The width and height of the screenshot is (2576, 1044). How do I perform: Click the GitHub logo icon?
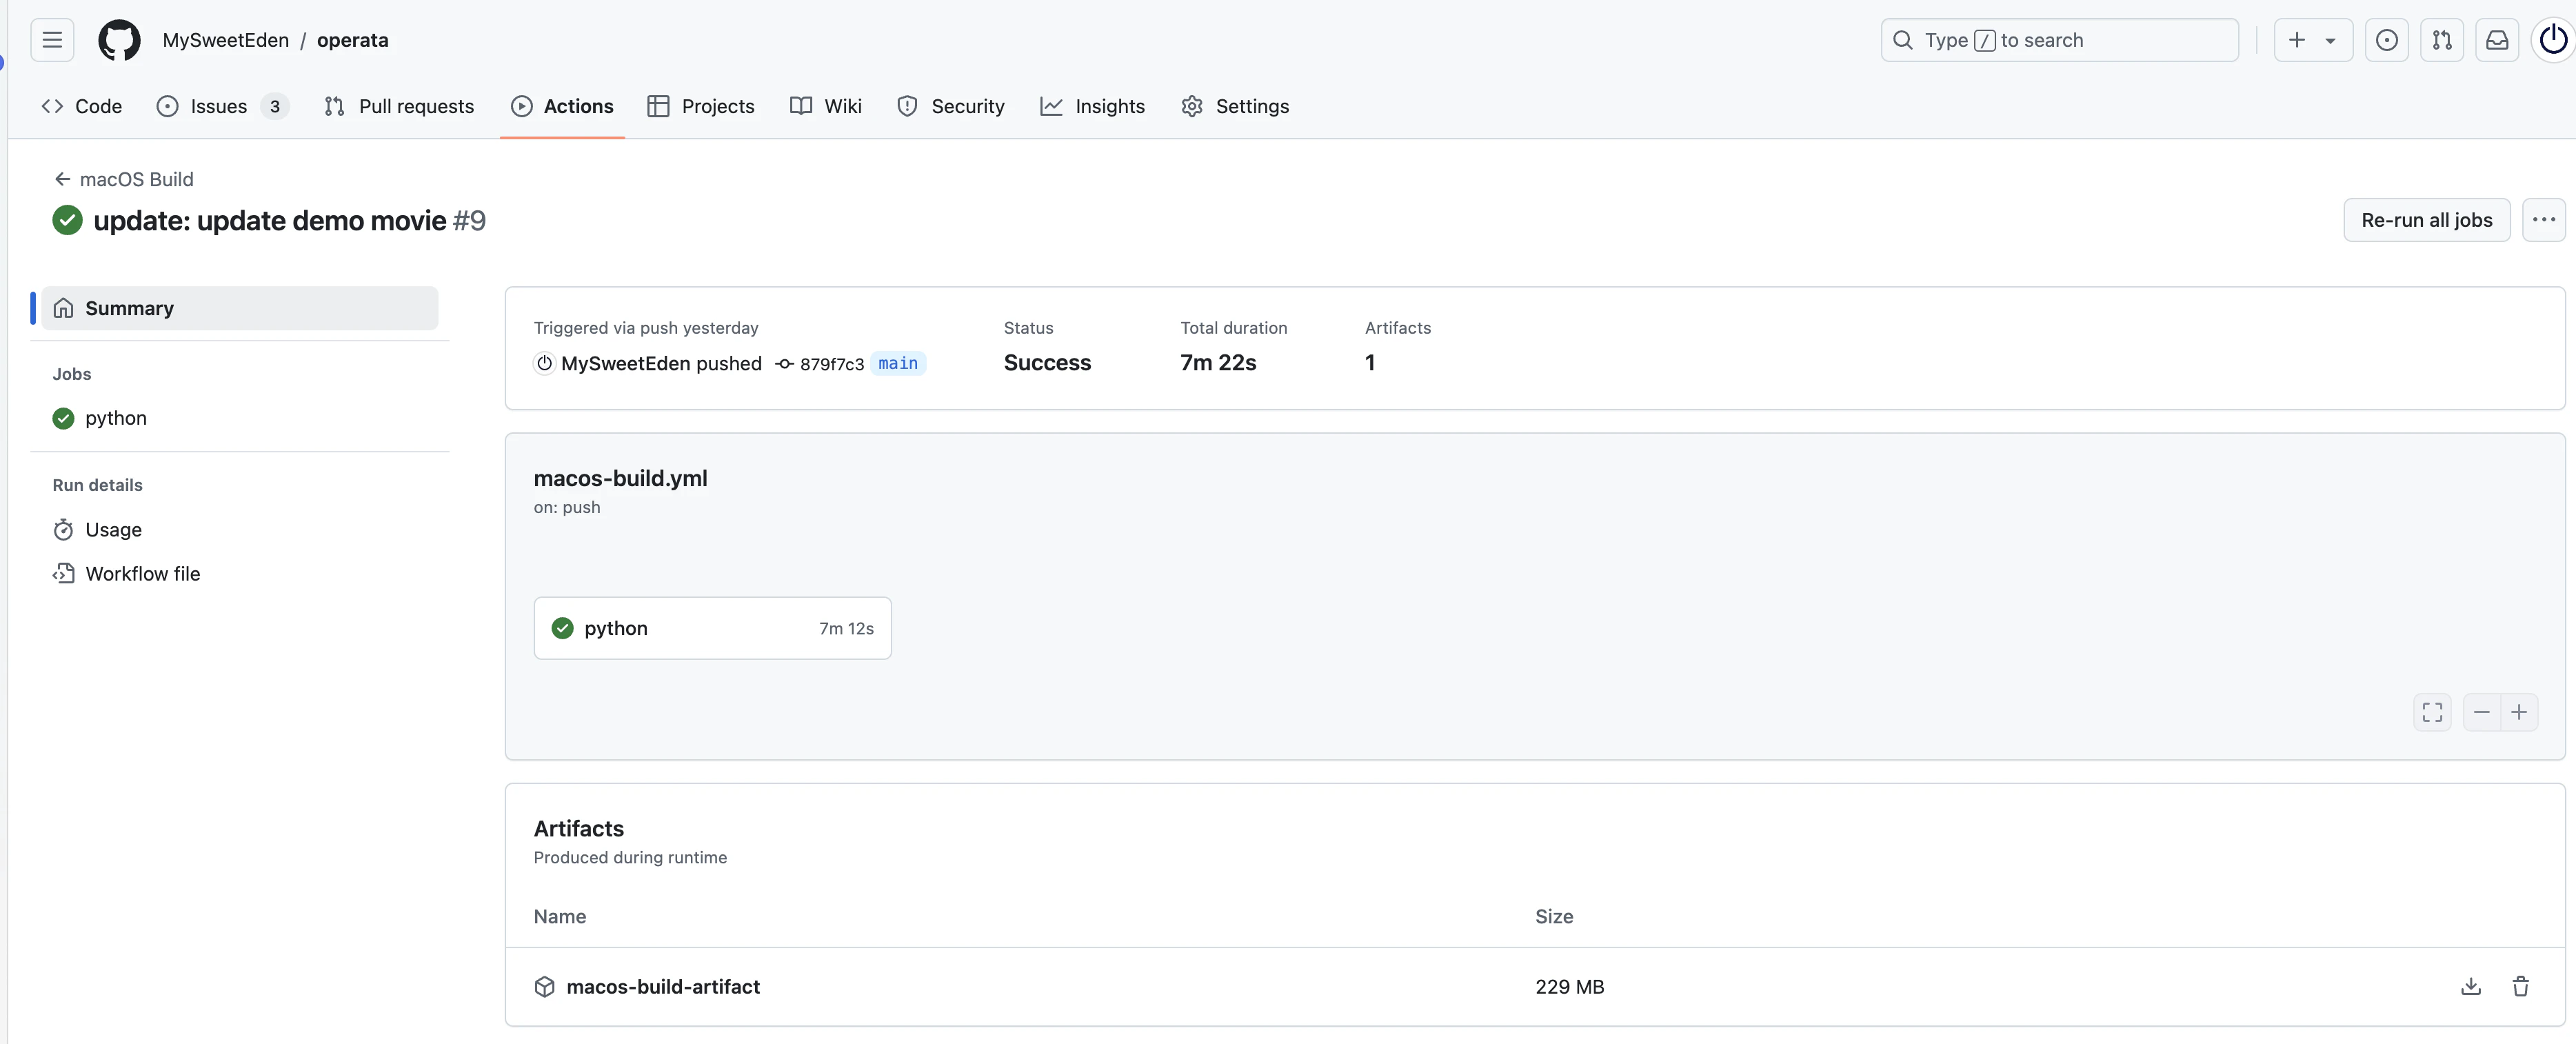point(119,40)
